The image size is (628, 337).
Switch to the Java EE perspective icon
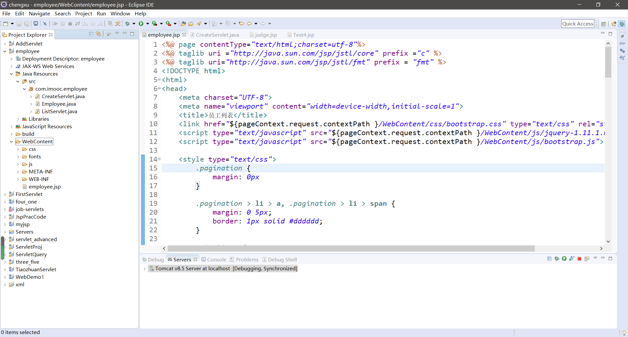tap(614, 24)
